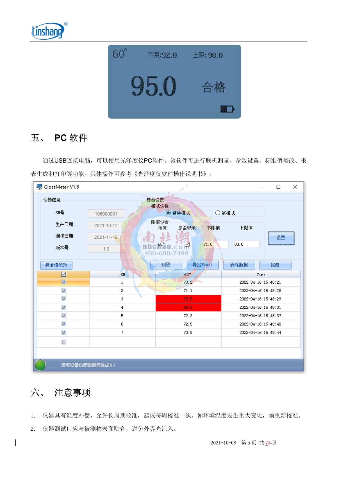Uncheck the checkbox for row SN 6
This screenshot has height=477, width=337.
pyautogui.click(x=64, y=324)
